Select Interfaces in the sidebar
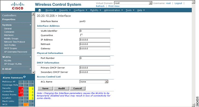The width and height of the screenshot is (199, 107). 9,35
